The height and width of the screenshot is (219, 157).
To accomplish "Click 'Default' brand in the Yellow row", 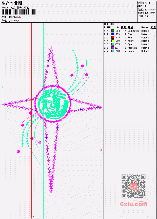I will tap(145, 41).
